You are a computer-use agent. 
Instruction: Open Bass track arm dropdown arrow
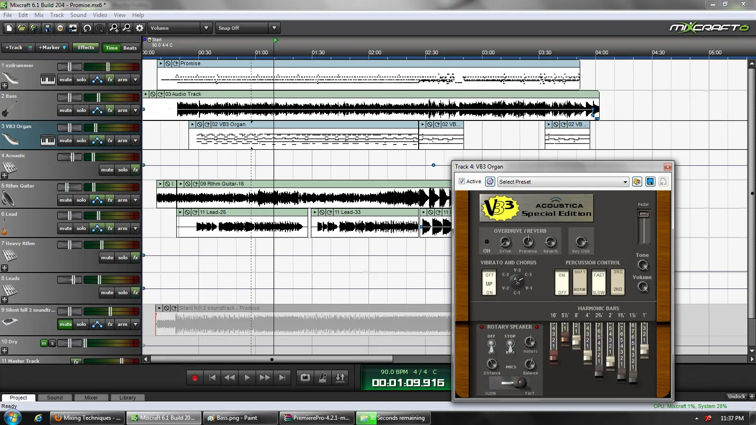click(x=136, y=110)
